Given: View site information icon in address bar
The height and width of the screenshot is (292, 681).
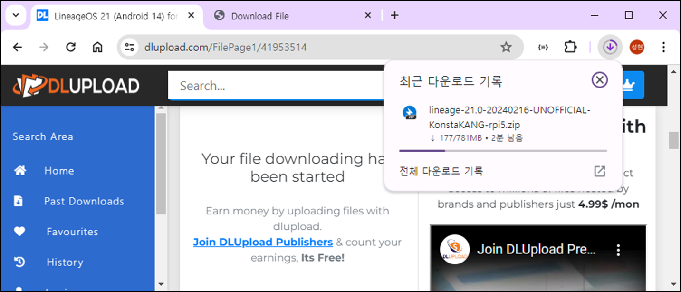Looking at the screenshot, I should tap(129, 47).
